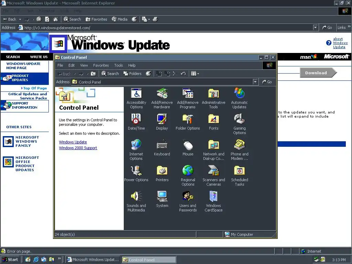Expand the Links chevron in Internet Explorer

click(349, 26)
